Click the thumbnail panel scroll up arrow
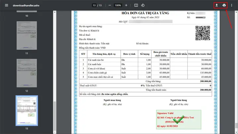The image size is (238, 134). (x=55, y=12)
